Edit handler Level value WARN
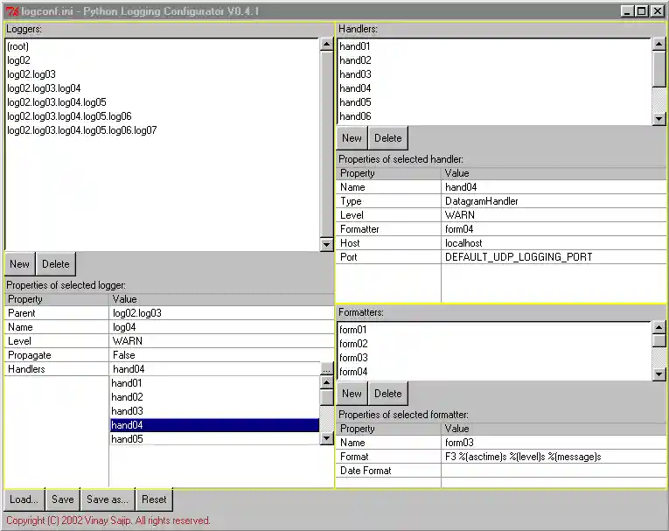Screen dimensions: 669x531 [554, 215]
